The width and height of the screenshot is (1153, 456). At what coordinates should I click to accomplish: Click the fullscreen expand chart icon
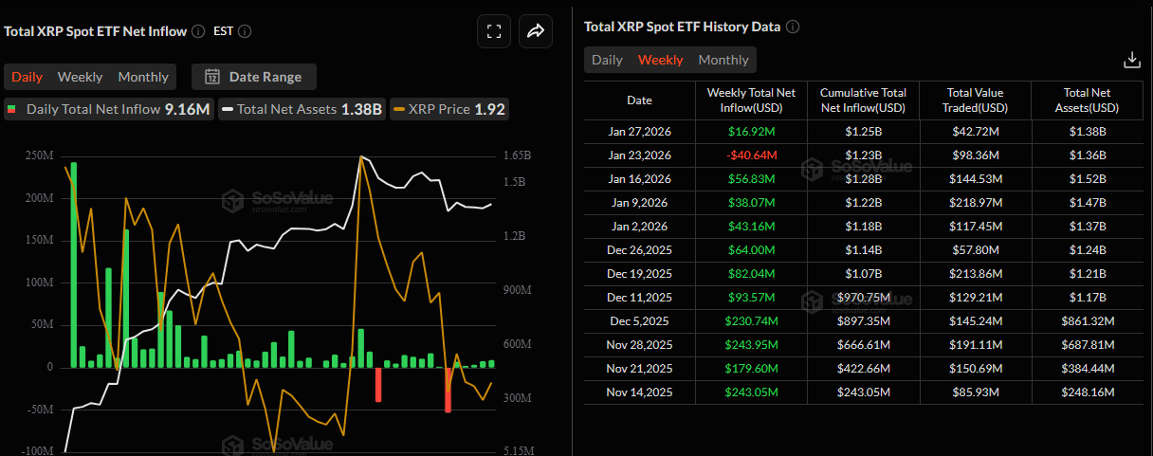[493, 31]
